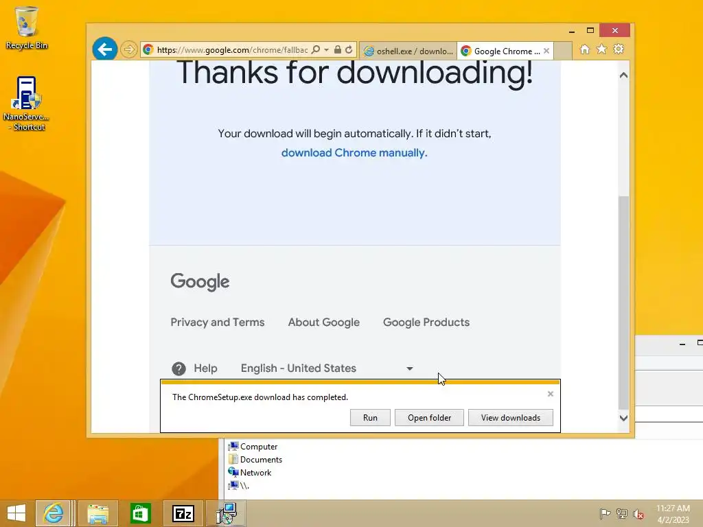Open File Explorer from the taskbar

point(98,513)
